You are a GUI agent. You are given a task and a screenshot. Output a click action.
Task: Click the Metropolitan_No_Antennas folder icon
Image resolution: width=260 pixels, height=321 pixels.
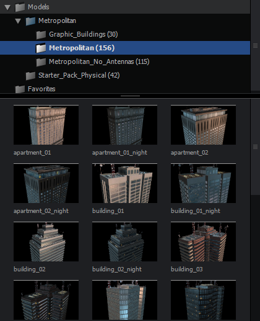[41, 62]
